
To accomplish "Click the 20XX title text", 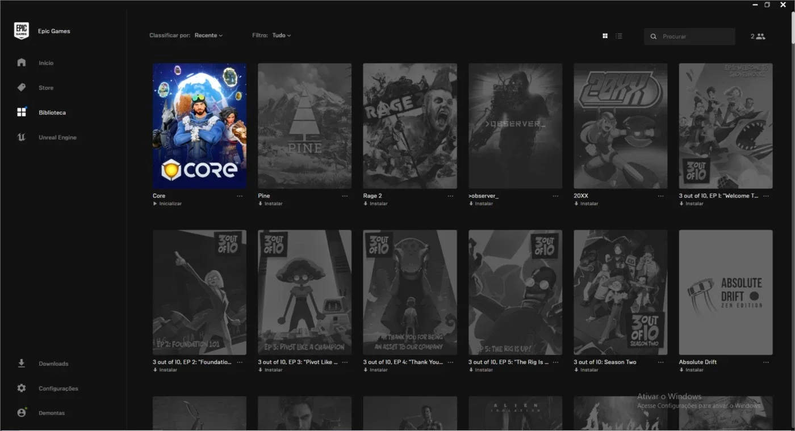I will [581, 196].
